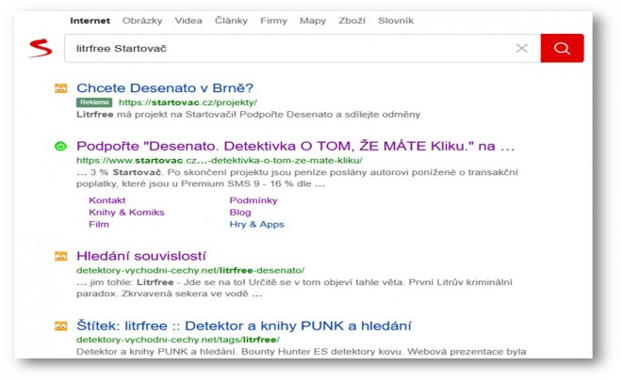Open the Zboží tab
This screenshot has height=381, width=622.
point(352,21)
